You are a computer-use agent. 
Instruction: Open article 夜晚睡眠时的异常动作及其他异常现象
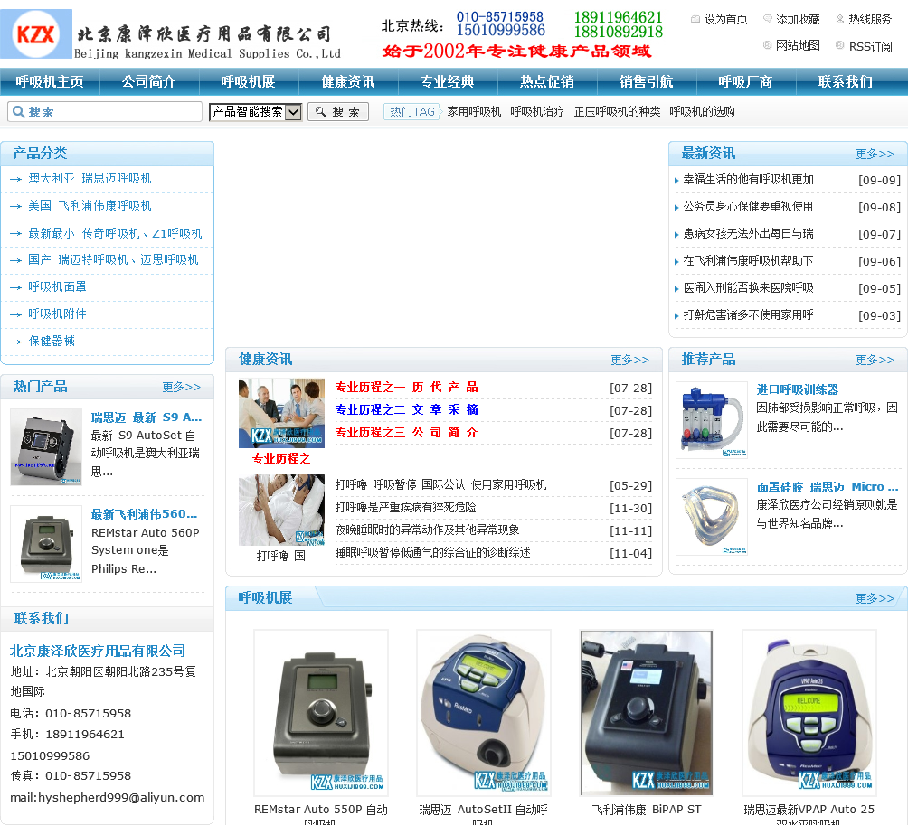point(428,530)
